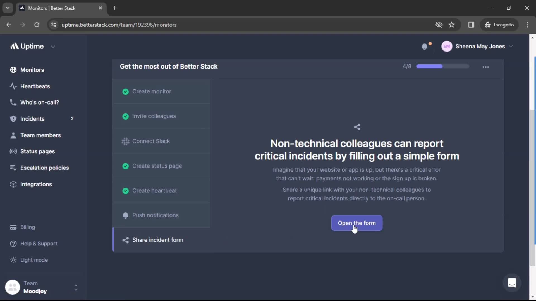
Task: Toggle Light mode switch
Action: coord(34,259)
